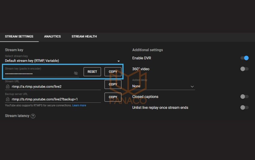
Task: Expand the Added delay dropdown showing None
Action: point(163,86)
